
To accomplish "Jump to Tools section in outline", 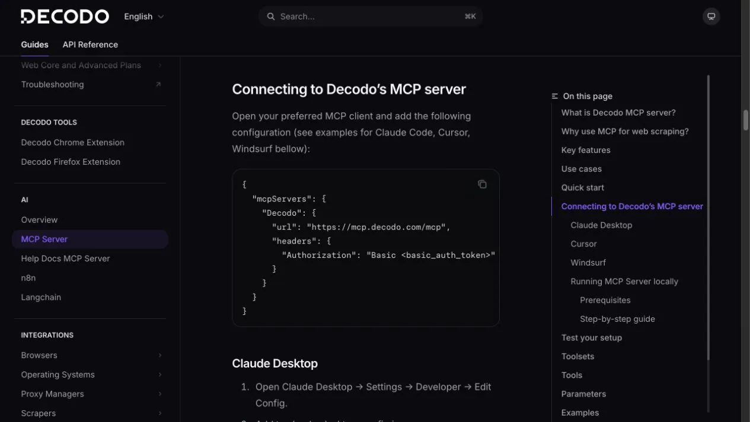I will coord(572,375).
